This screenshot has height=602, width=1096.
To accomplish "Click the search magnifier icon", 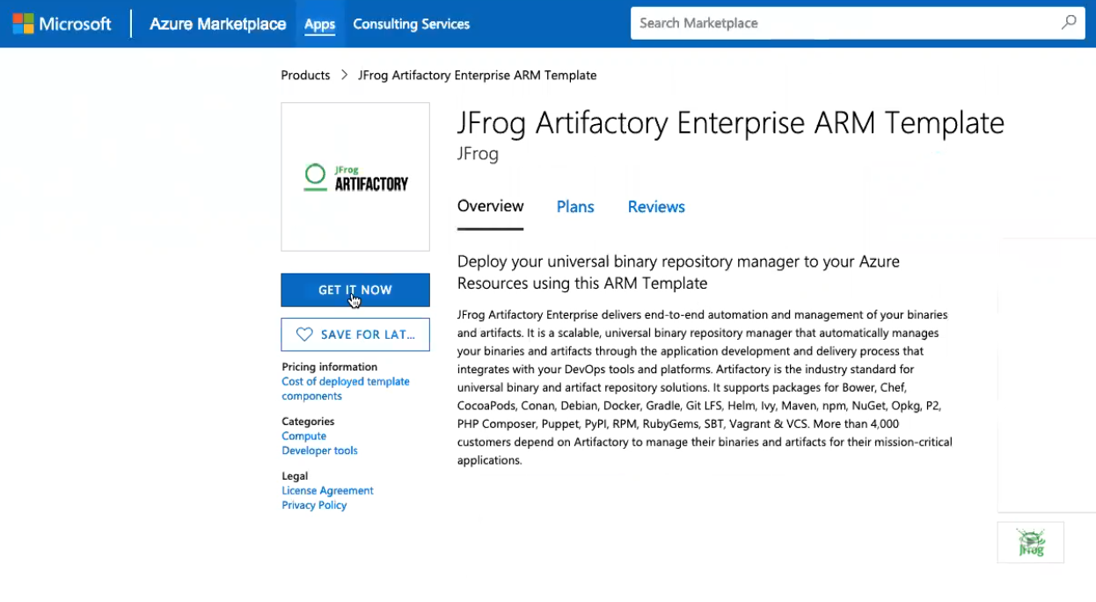I will tap(1067, 22).
